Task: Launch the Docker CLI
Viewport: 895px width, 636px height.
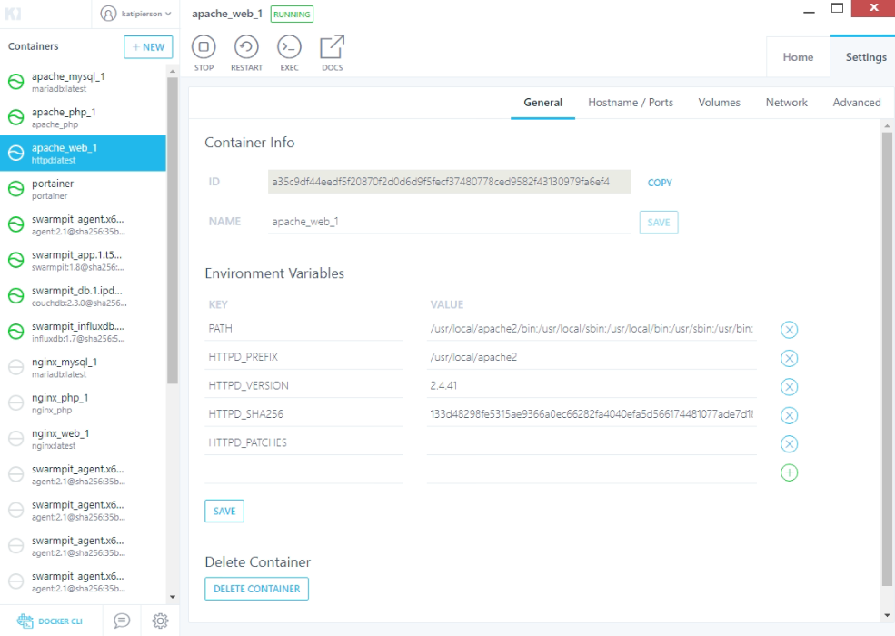Action: coord(50,621)
